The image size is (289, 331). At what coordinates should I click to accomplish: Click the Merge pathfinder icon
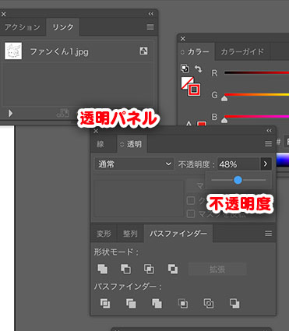coord(157,303)
